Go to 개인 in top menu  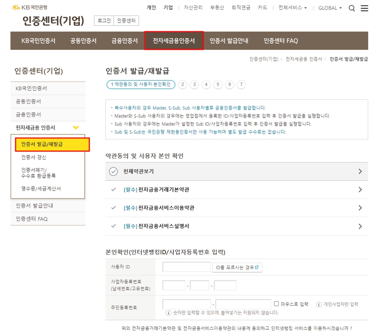151,8
